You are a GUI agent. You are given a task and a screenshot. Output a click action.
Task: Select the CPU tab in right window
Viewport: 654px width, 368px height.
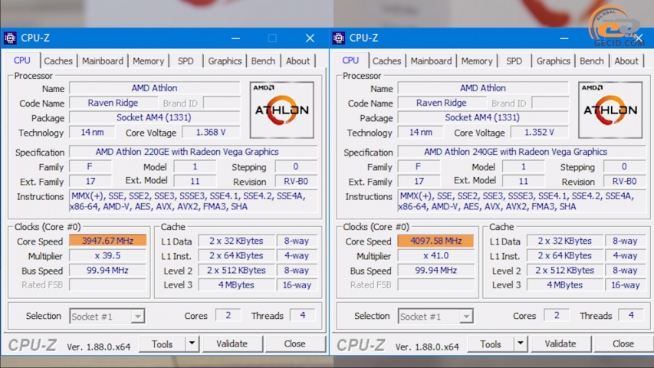351,61
